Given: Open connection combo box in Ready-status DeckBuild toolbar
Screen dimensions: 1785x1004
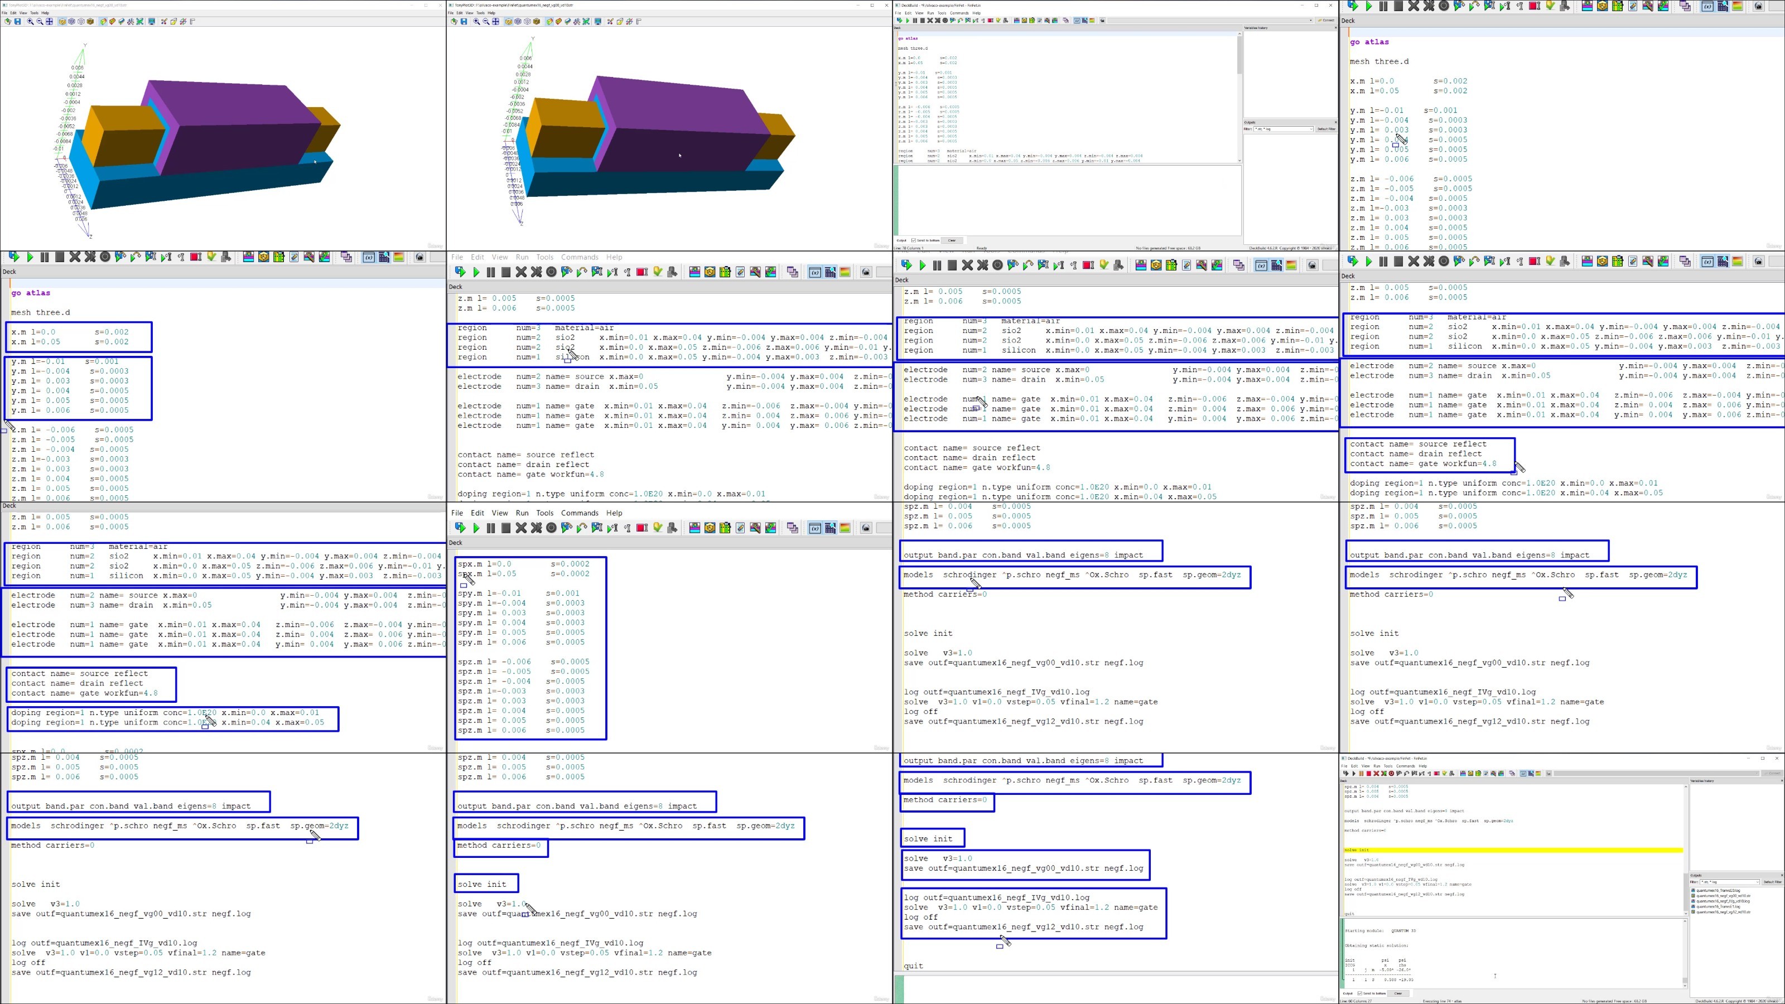Looking at the screenshot, I should click(x=1210, y=21).
